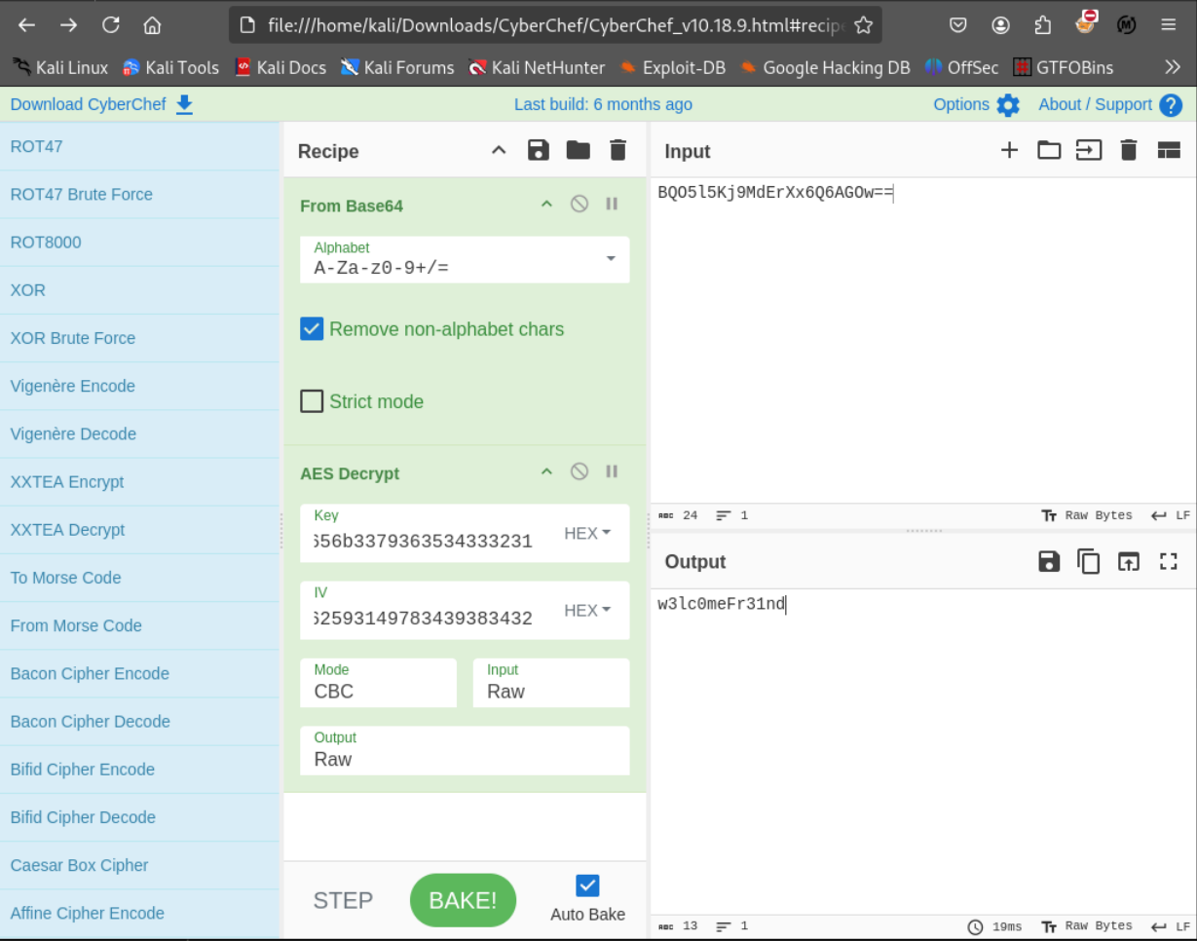Copy output to clipboard
1197x941 pixels.
[x=1088, y=561]
